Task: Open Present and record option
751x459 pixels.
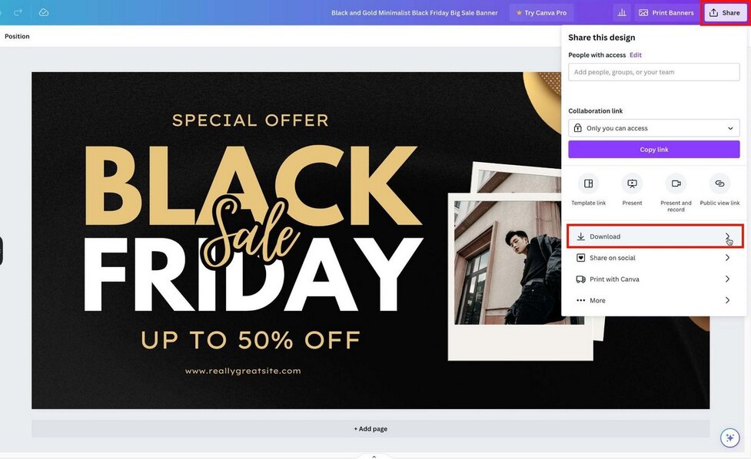Action: [676, 184]
